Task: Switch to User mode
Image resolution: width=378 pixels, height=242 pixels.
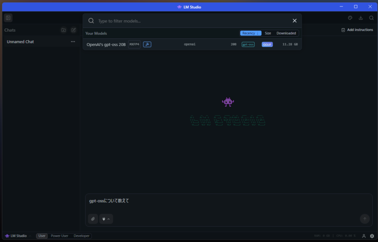Action: pyautogui.click(x=42, y=236)
